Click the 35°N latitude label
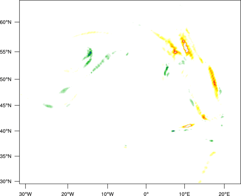This screenshot has width=241, height=196. [x=6, y=156]
